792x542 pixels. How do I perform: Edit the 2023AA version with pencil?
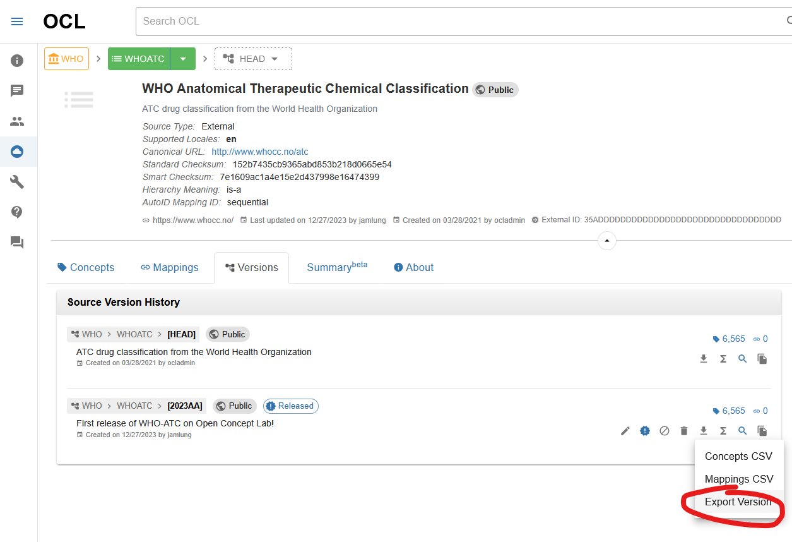click(x=625, y=431)
